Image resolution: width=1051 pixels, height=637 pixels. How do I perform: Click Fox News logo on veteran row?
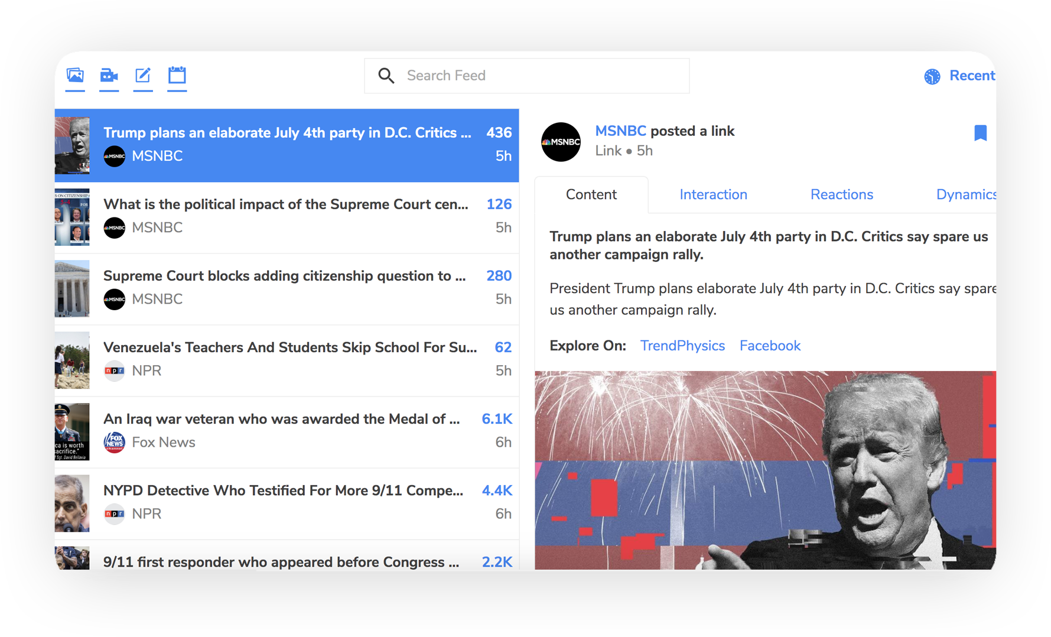pos(114,442)
